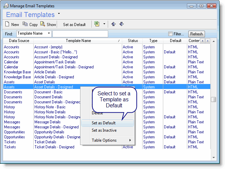Choose Set as Default in context menu
The width and height of the screenshot is (225, 169).
pos(103,123)
